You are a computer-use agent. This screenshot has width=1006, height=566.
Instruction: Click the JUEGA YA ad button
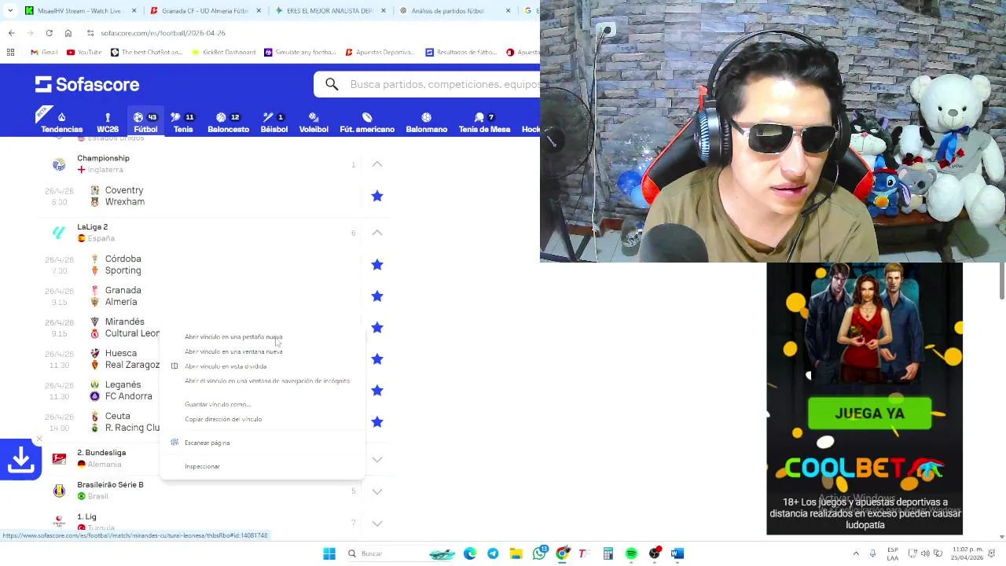(869, 413)
